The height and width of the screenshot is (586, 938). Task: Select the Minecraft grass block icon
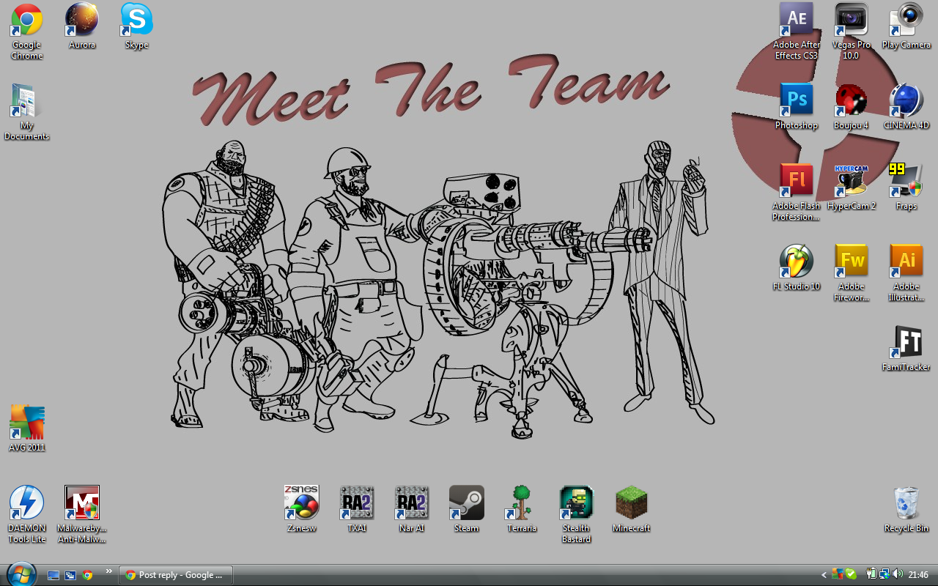(x=631, y=503)
